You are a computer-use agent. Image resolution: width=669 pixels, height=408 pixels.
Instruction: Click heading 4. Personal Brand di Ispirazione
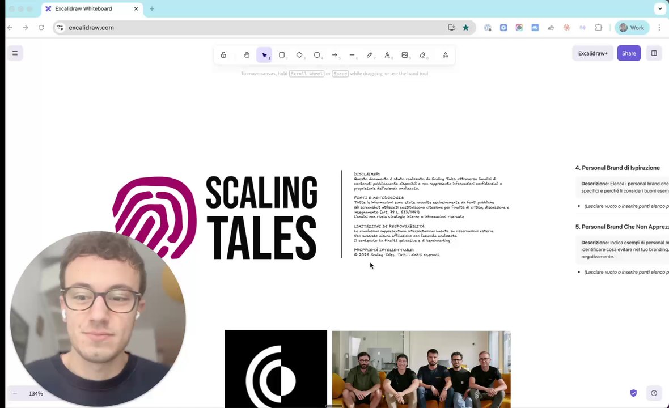617,168
